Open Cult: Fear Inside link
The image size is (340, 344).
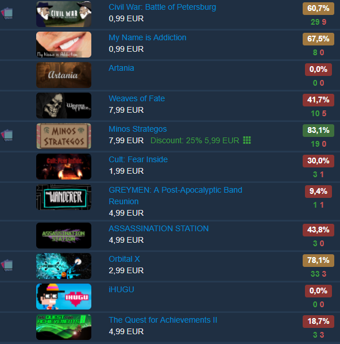tap(138, 159)
